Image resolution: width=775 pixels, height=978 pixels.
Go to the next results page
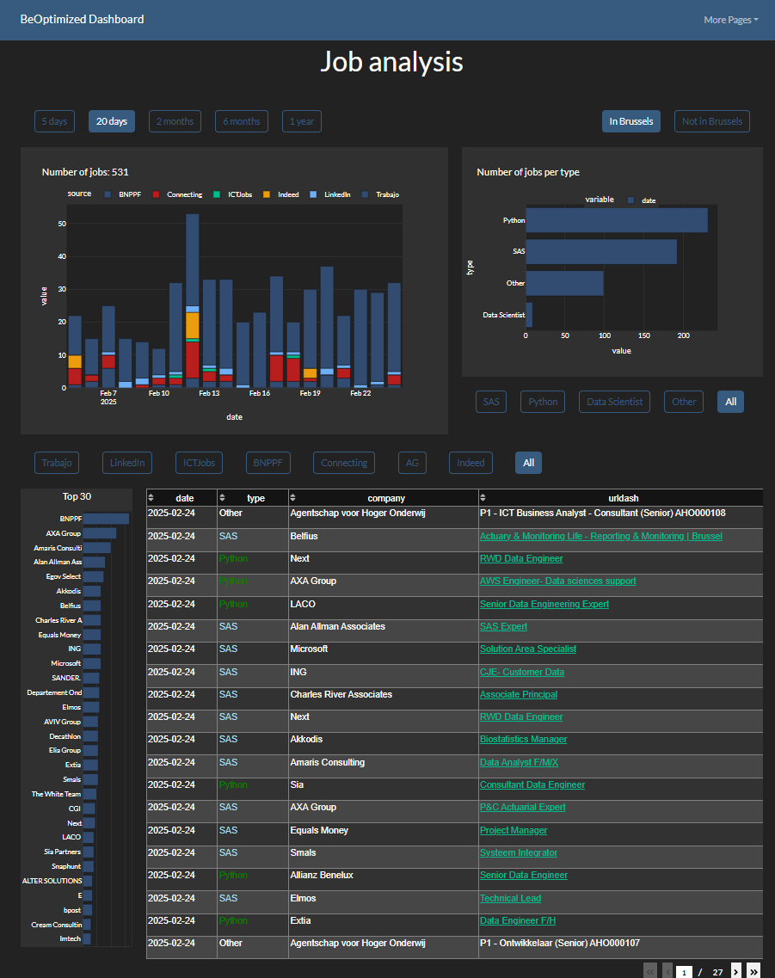click(735, 971)
